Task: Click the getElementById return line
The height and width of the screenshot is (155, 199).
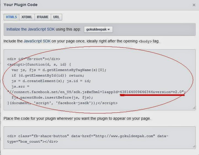Action: point(48,75)
